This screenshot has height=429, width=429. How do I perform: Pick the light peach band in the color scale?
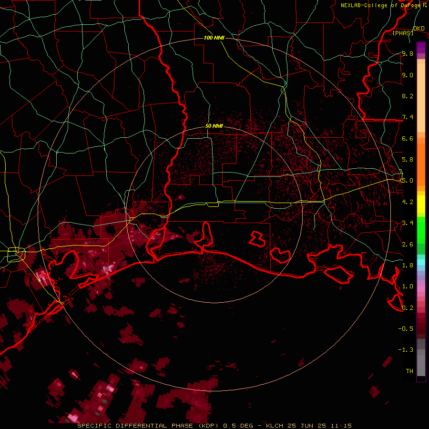click(421, 99)
